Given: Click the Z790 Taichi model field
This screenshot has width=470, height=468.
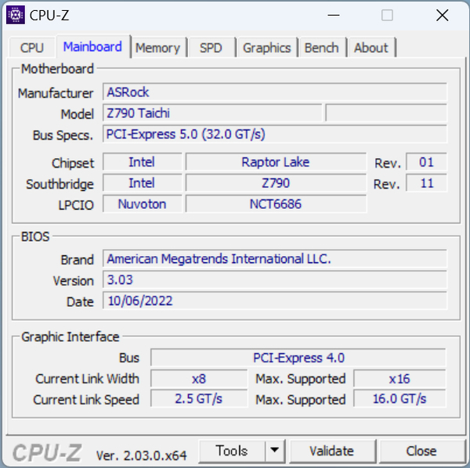Looking at the screenshot, I should pos(212,113).
